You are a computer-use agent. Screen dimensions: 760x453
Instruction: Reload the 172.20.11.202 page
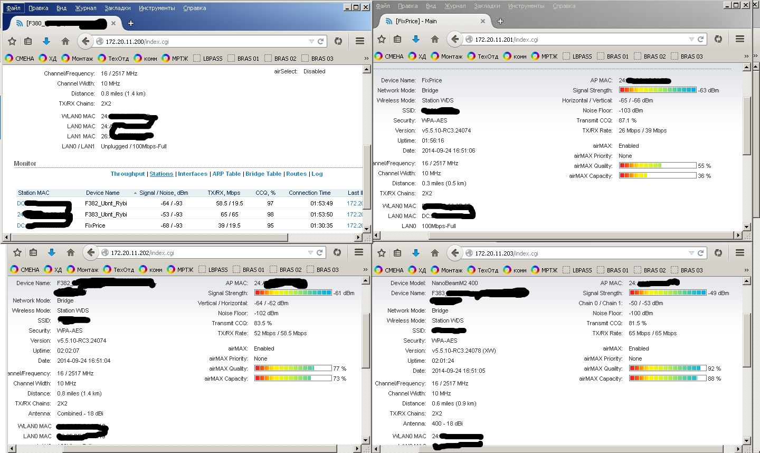pyautogui.click(x=319, y=252)
